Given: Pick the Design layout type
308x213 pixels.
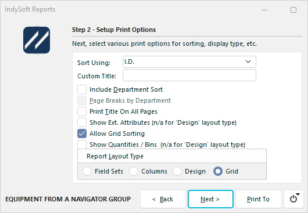Looking at the screenshot, I should pos(177,171).
